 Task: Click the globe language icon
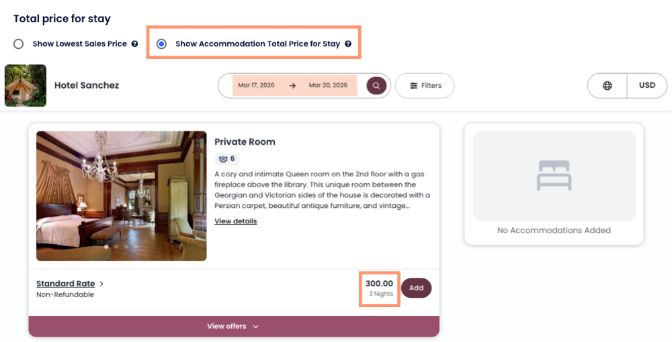coord(607,86)
